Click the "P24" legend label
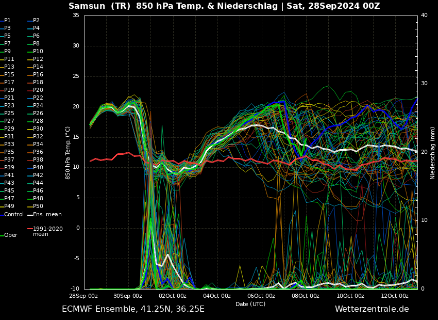The image size is (438, 320). pos(38,105)
